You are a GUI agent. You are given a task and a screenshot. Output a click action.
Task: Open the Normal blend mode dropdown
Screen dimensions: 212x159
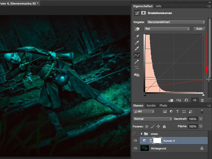point(152,119)
